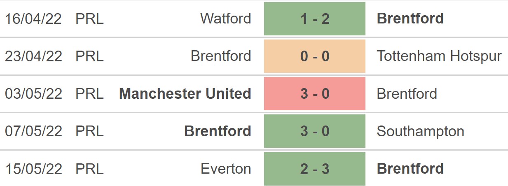Open the 2 - 3 Everton match score
The height and width of the screenshot is (186, 508).
click(x=315, y=169)
